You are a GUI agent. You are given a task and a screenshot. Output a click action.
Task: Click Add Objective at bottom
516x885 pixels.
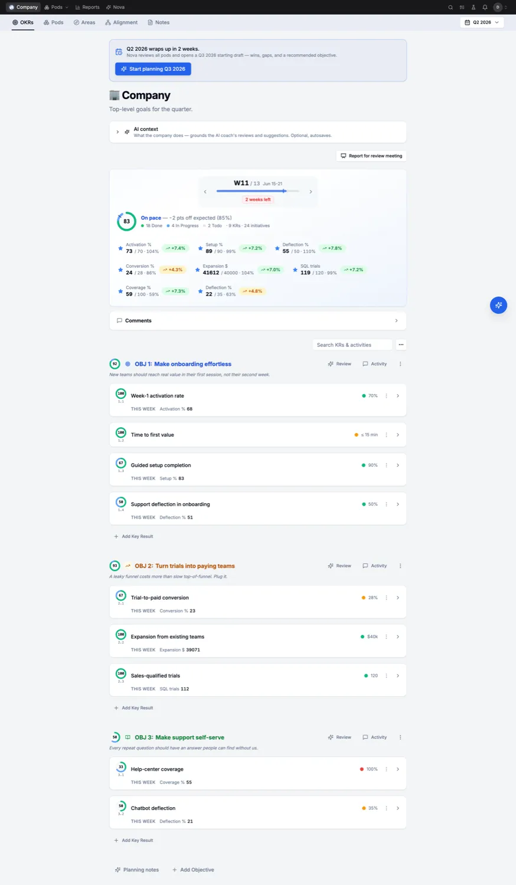click(193, 870)
